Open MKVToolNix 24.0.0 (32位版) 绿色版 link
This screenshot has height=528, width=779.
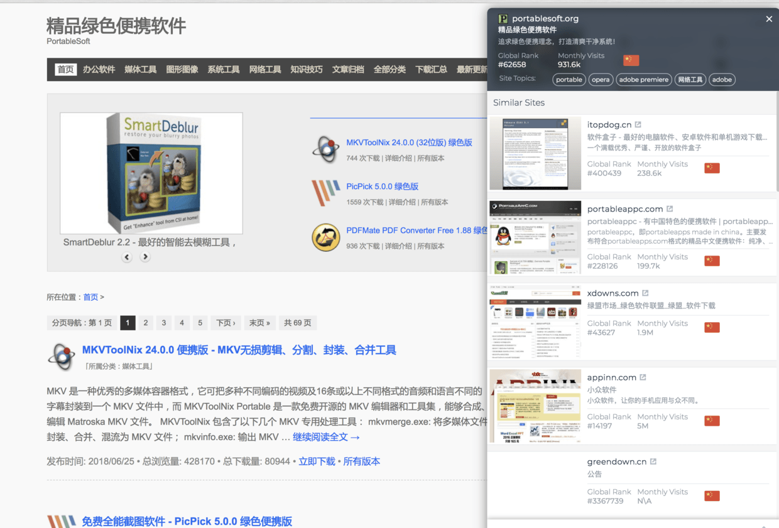coord(409,143)
